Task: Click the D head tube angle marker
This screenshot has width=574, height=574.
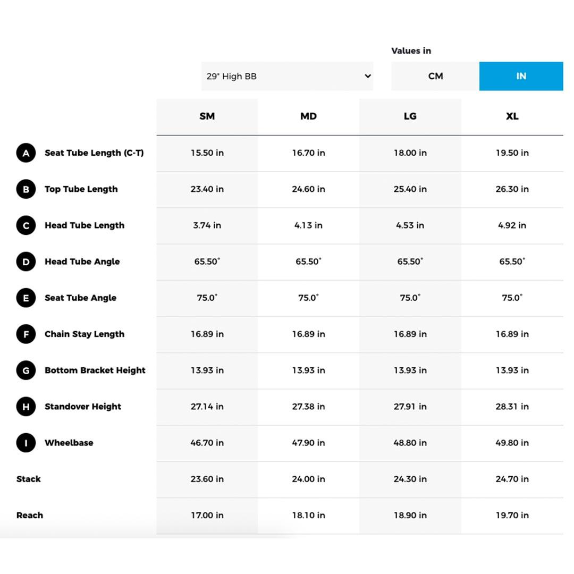Action: (x=26, y=261)
